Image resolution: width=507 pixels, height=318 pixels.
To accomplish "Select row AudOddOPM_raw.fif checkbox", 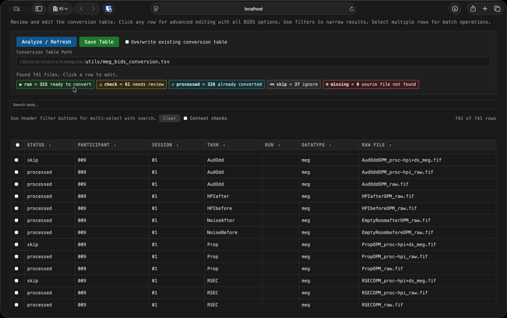I will [17, 184].
